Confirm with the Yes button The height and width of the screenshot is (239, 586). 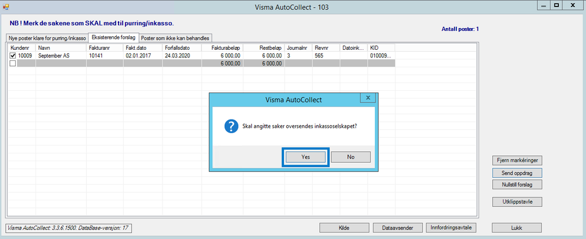click(x=306, y=157)
